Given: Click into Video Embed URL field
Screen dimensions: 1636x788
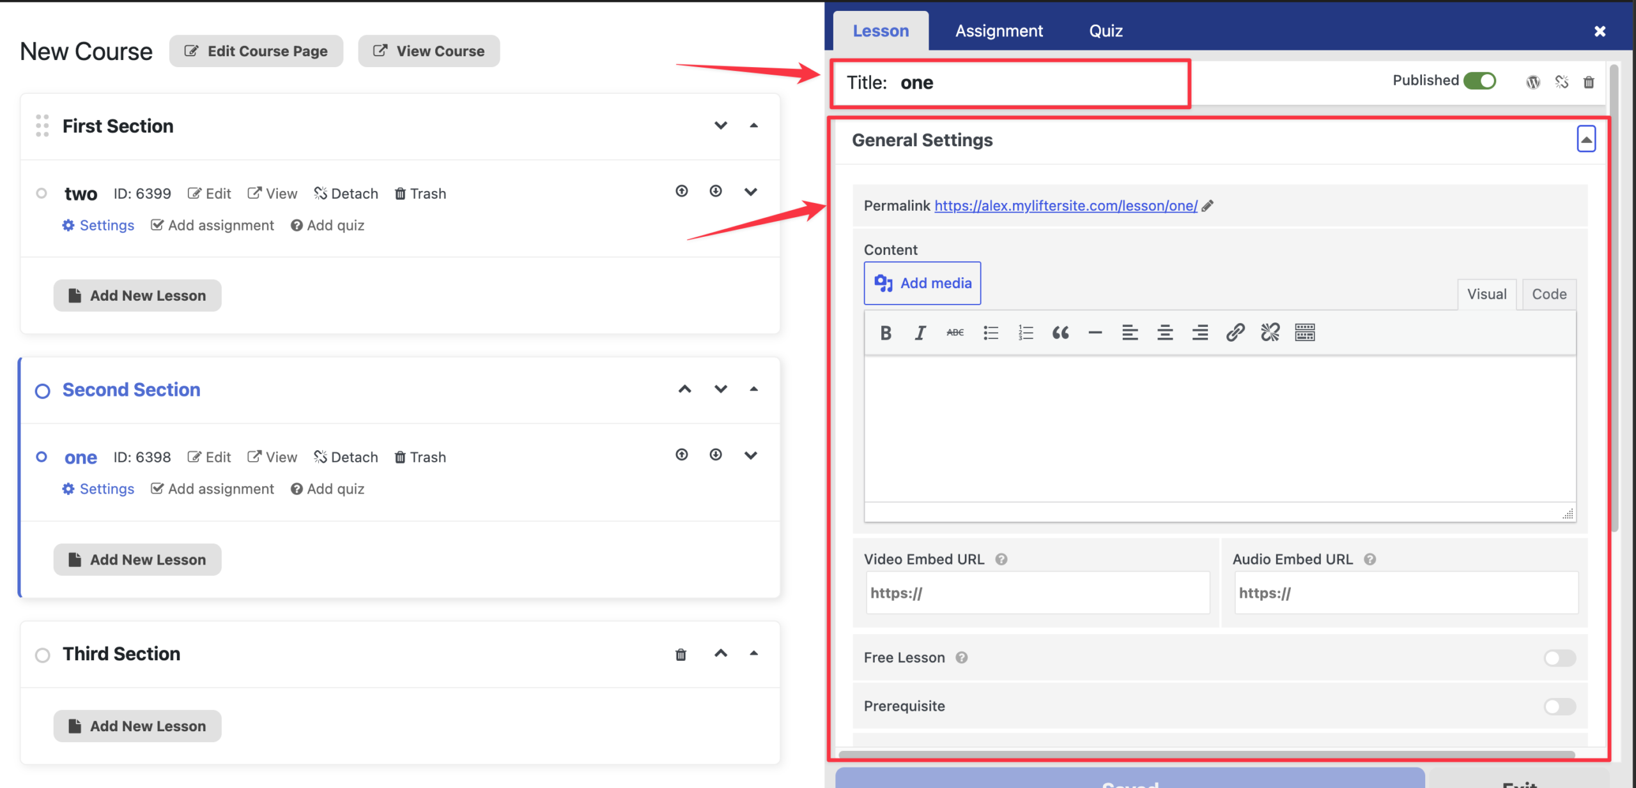Looking at the screenshot, I should (1038, 593).
